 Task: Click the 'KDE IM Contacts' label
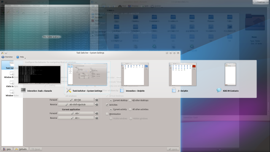231,91
